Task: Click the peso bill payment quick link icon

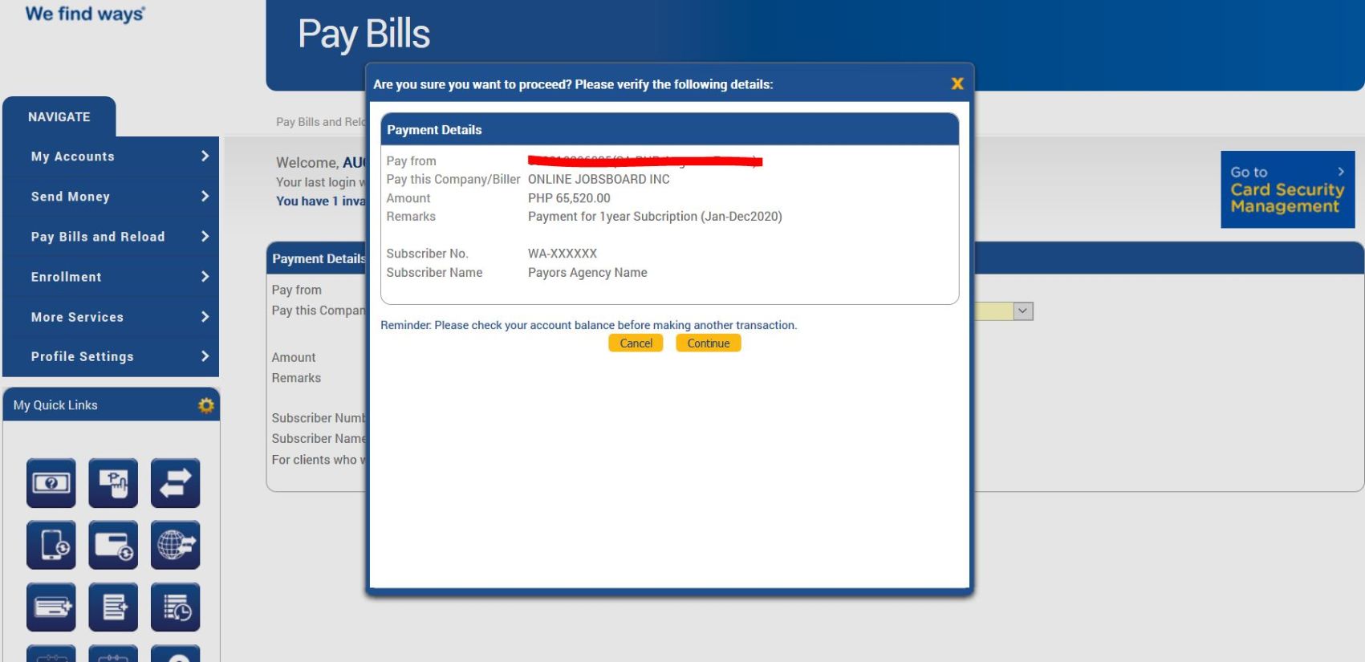Action: [x=113, y=483]
